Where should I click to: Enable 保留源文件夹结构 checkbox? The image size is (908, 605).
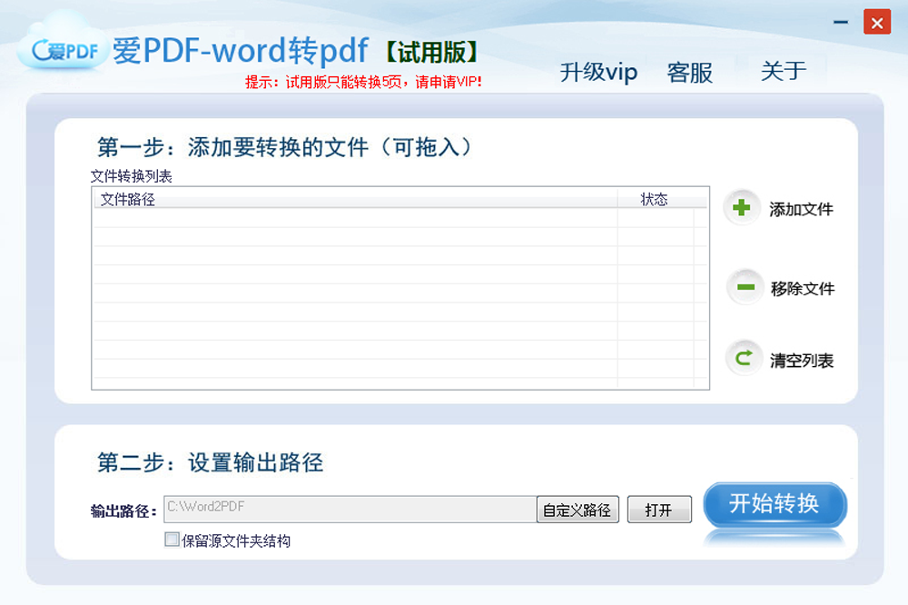click(172, 541)
